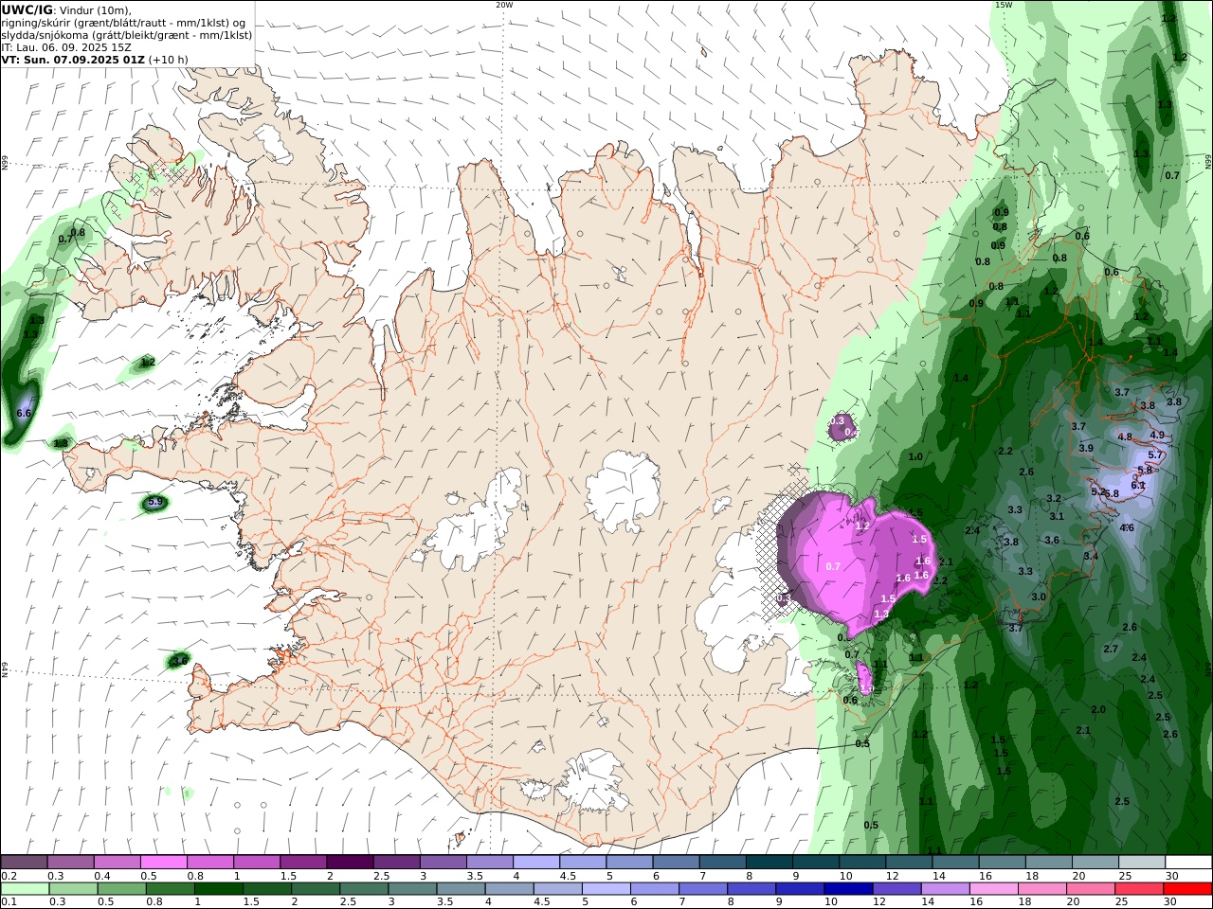Click the 'IT: Lau. 06. 09. 2025 15Z' line
1213x909 pixels.
point(66,47)
